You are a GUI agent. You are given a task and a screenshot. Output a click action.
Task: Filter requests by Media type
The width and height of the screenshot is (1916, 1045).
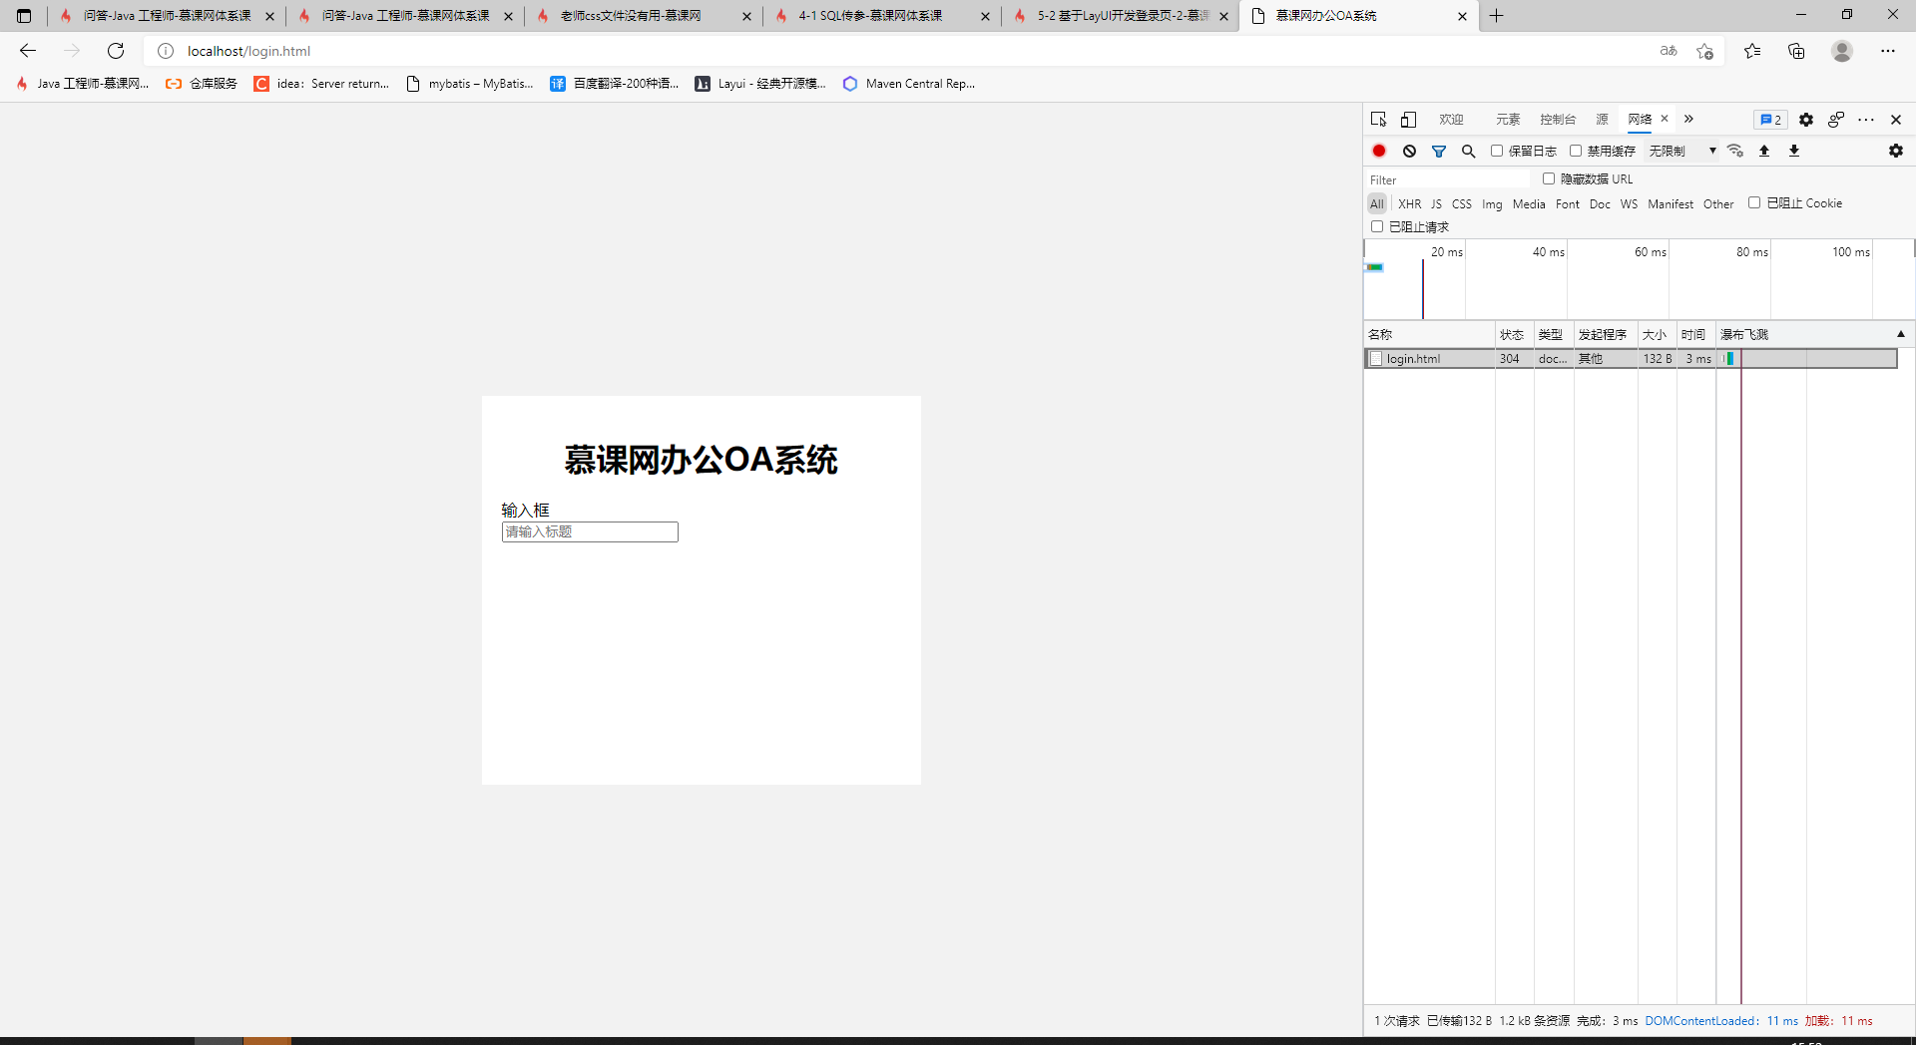(x=1529, y=203)
